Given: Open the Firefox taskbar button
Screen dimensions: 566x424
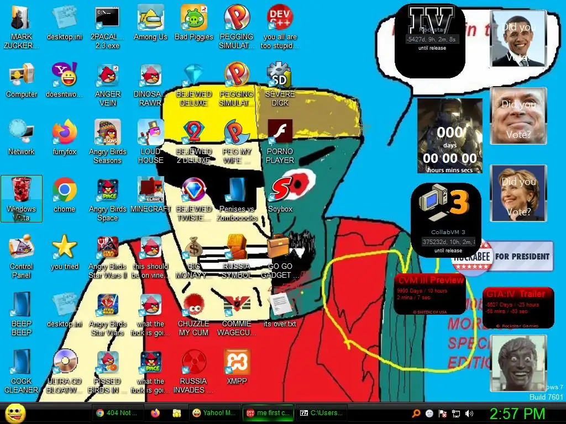Looking at the screenshot, I should pyautogui.click(x=155, y=413).
